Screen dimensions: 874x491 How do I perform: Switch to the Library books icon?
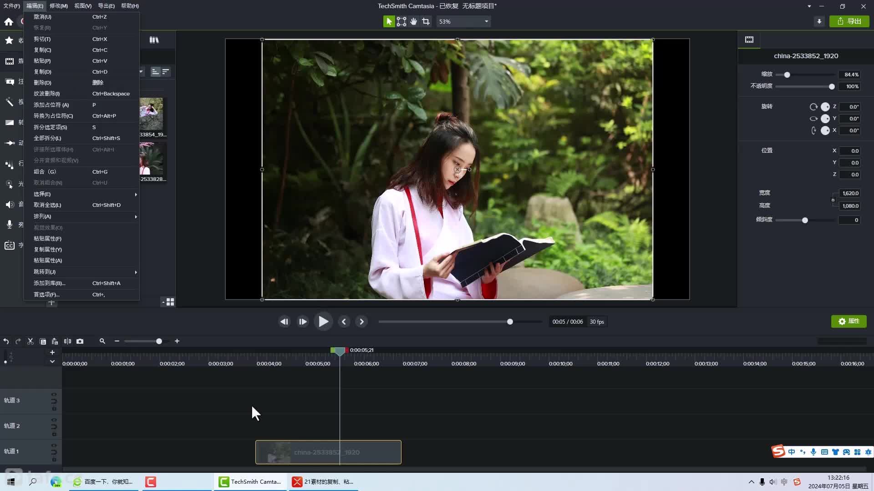click(154, 40)
